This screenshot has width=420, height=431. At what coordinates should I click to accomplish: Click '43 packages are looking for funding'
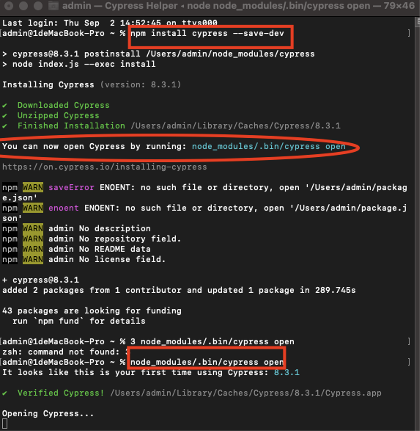tap(92, 311)
